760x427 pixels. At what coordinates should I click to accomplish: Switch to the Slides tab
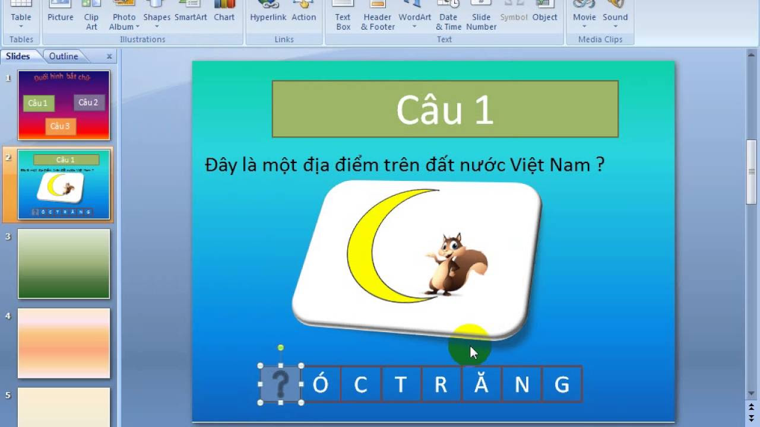coord(18,56)
